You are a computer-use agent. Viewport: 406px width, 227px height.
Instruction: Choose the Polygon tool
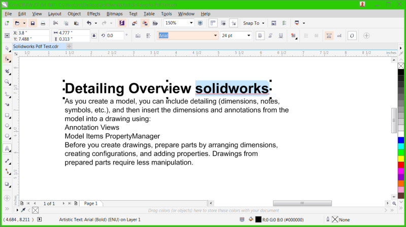tap(7, 136)
